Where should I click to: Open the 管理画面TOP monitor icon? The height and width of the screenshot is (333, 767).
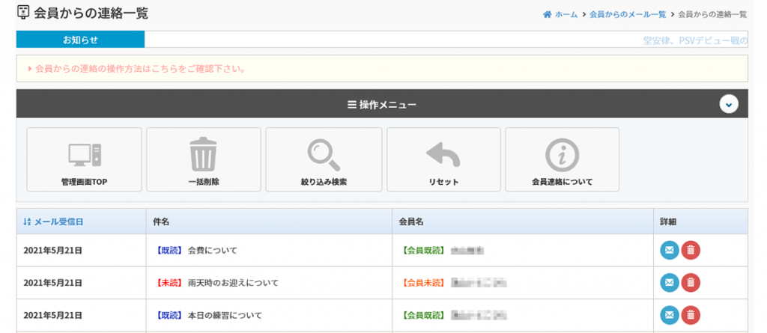(x=84, y=155)
